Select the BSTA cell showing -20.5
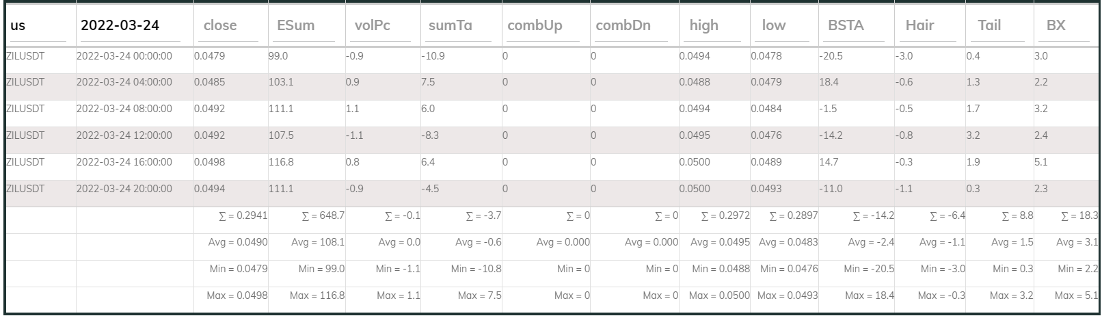The image size is (1102, 316). point(831,56)
